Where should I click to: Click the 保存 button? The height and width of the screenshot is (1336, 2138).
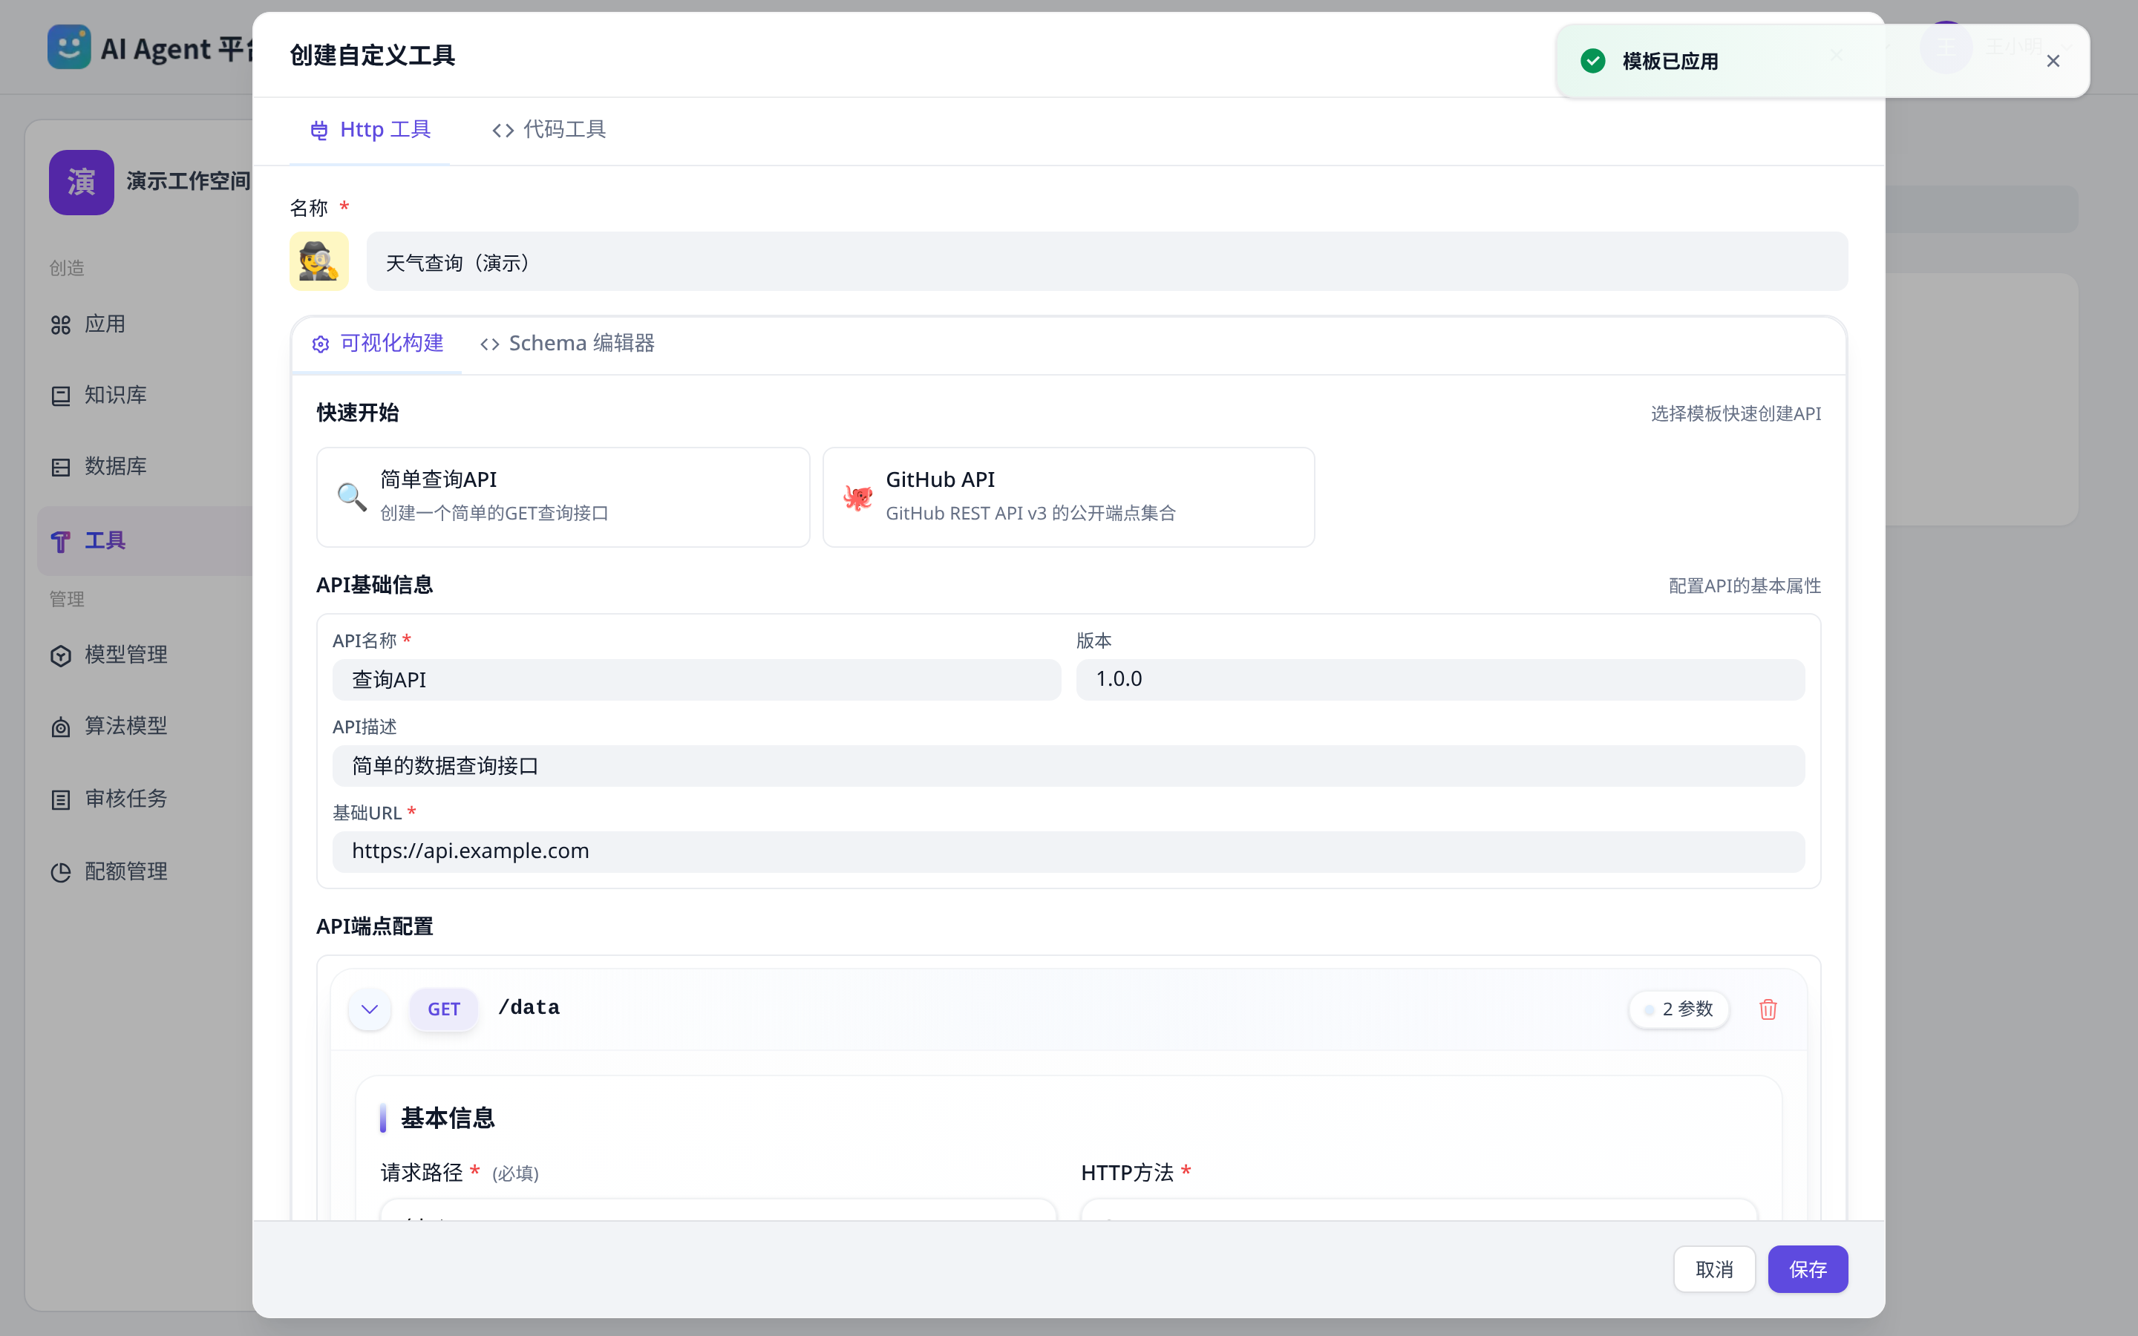coord(1808,1269)
